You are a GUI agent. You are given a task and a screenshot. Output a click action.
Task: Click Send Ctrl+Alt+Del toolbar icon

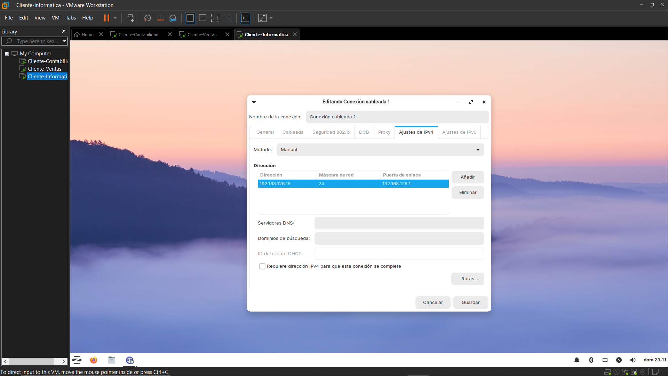(130, 18)
